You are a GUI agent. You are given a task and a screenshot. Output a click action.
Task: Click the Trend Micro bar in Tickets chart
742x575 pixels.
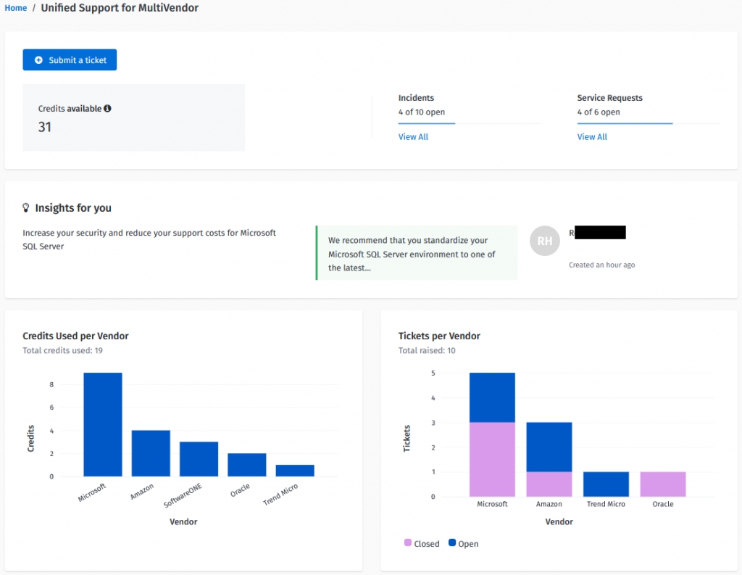pyautogui.click(x=606, y=484)
